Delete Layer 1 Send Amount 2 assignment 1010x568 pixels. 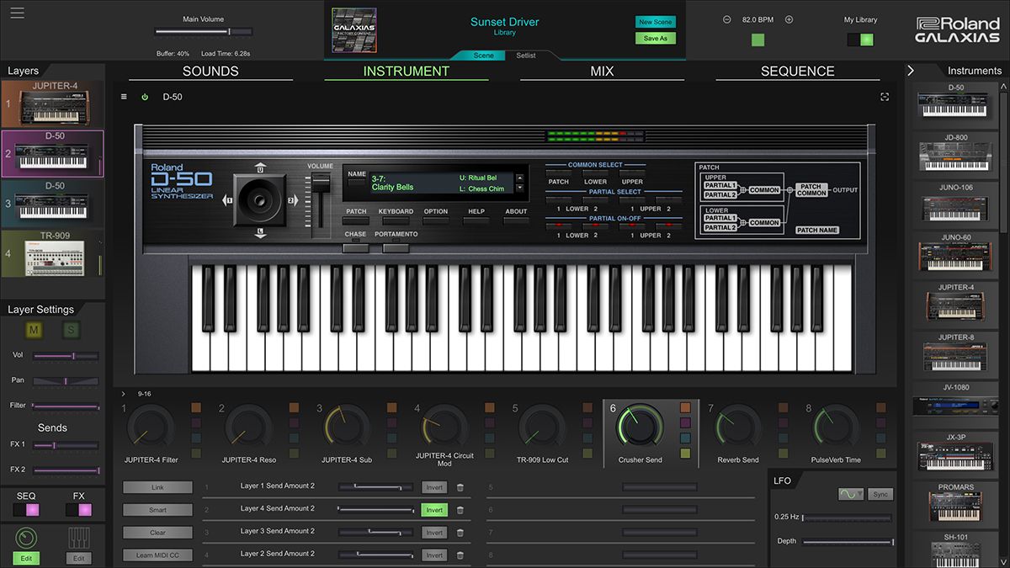[460, 487]
